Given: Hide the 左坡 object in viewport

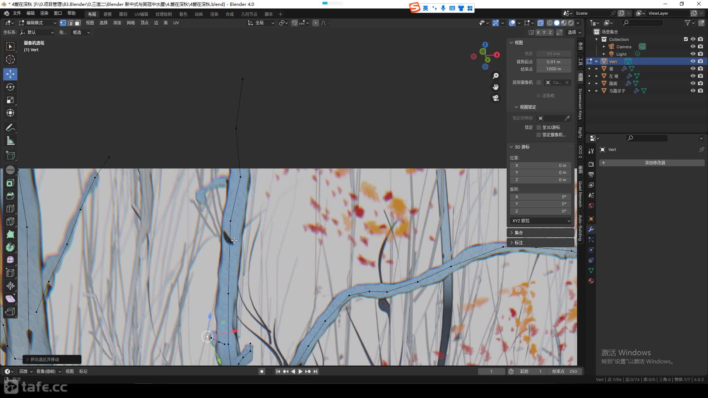Looking at the screenshot, I should [693, 76].
